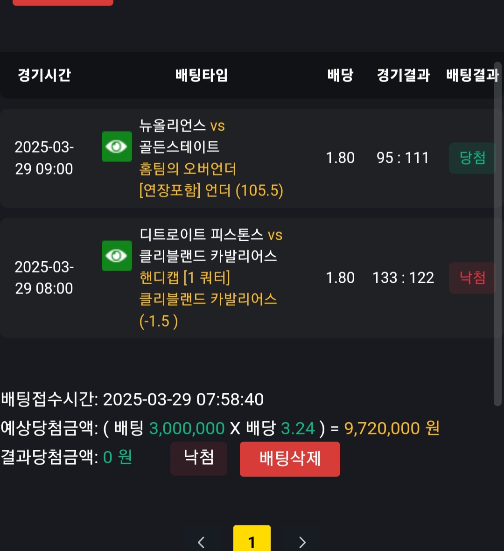Click the 낙첨 button beside 결과당첨금액
The image size is (504, 551).
[x=199, y=459]
